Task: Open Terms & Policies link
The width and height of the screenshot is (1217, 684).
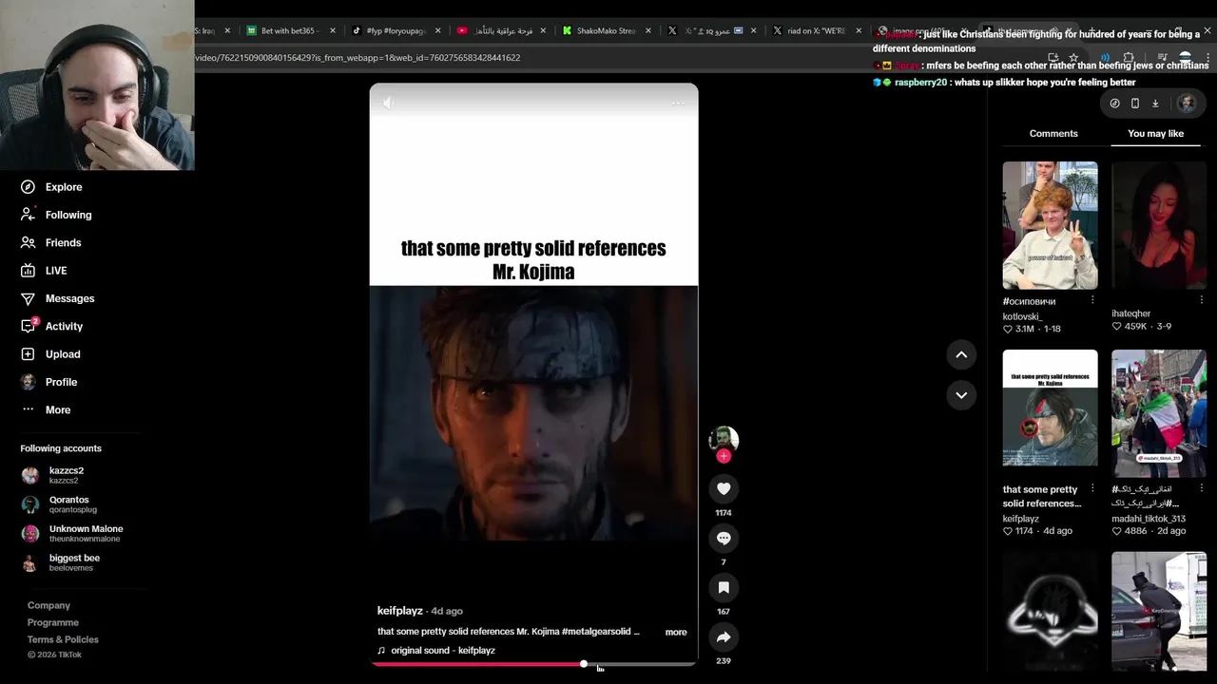Action: coord(63,639)
